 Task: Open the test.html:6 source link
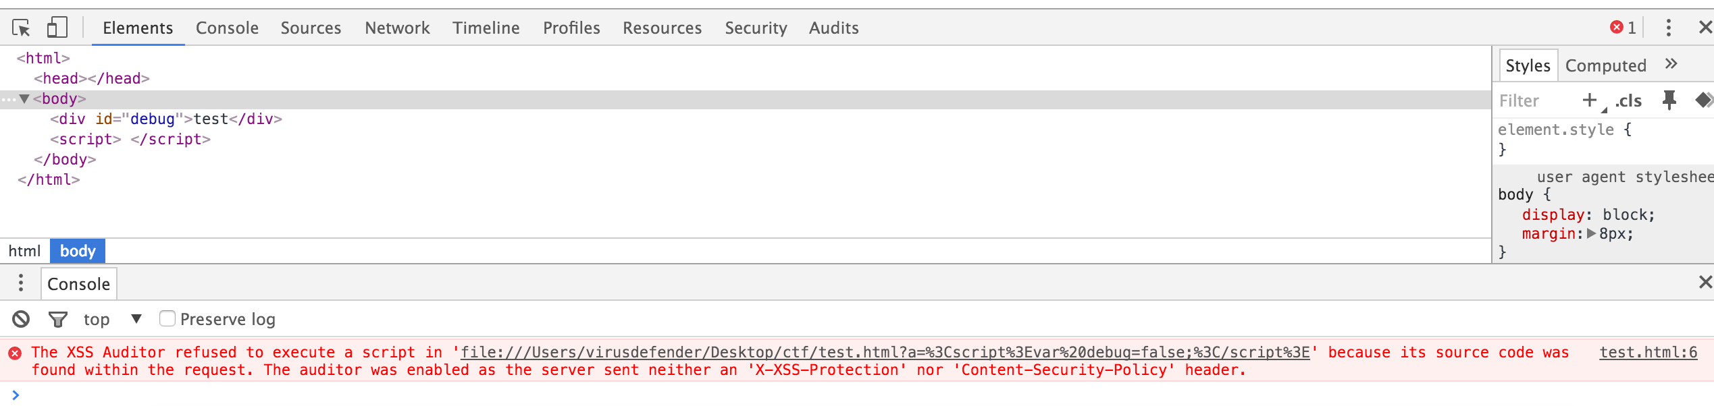point(1648,352)
